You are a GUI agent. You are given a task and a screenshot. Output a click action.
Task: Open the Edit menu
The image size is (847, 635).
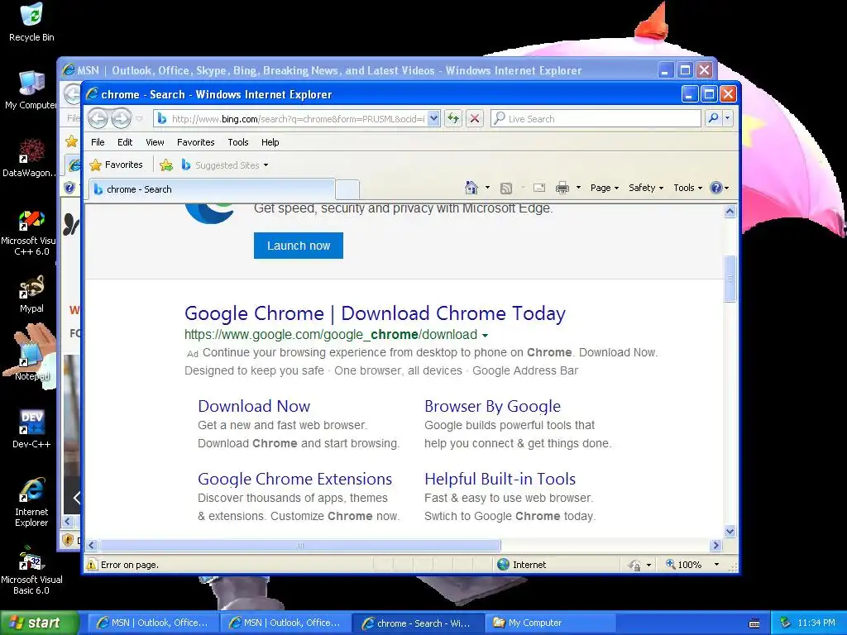[125, 142]
